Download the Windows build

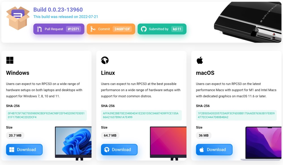click(24, 149)
